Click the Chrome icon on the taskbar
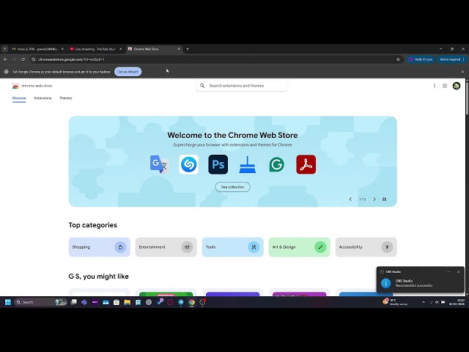Viewport: 469px width, 352px height. point(192,302)
